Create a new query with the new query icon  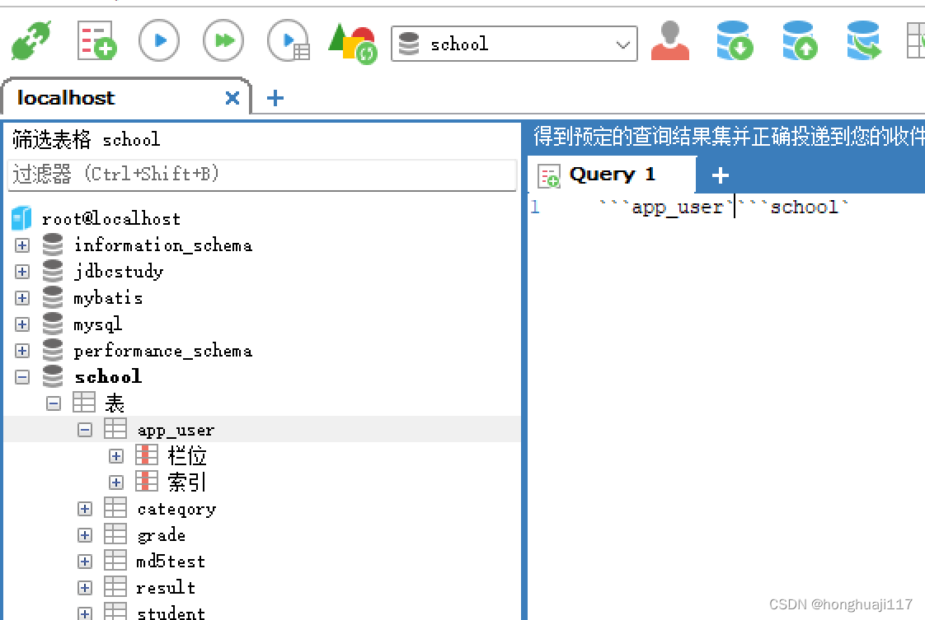96,40
